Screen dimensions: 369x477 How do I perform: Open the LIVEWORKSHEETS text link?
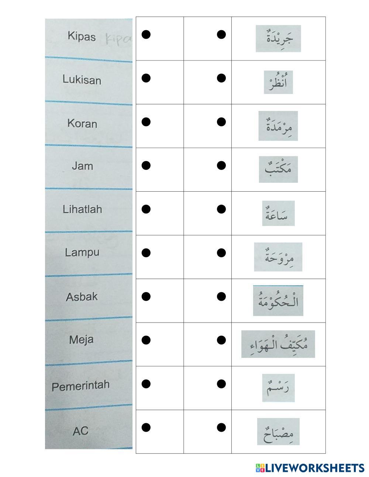coord(315,468)
